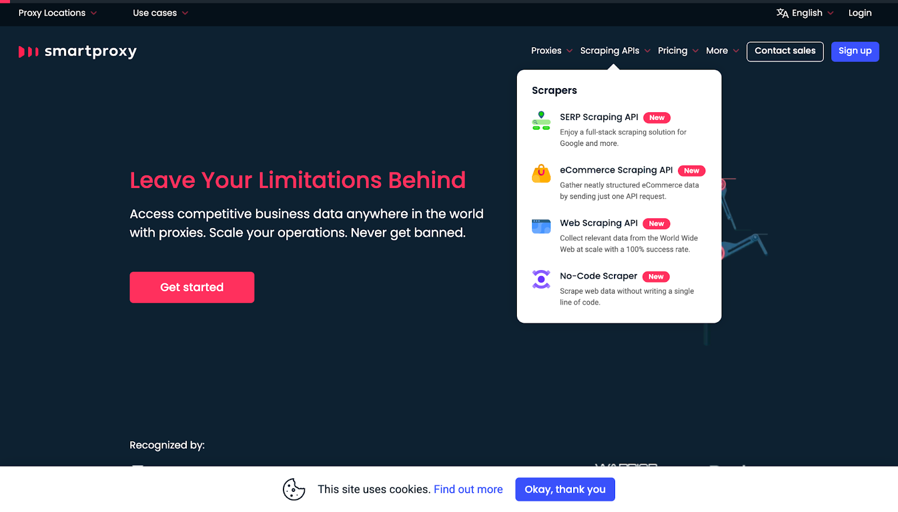Click the Sign up button
The image size is (898, 512).
click(855, 51)
